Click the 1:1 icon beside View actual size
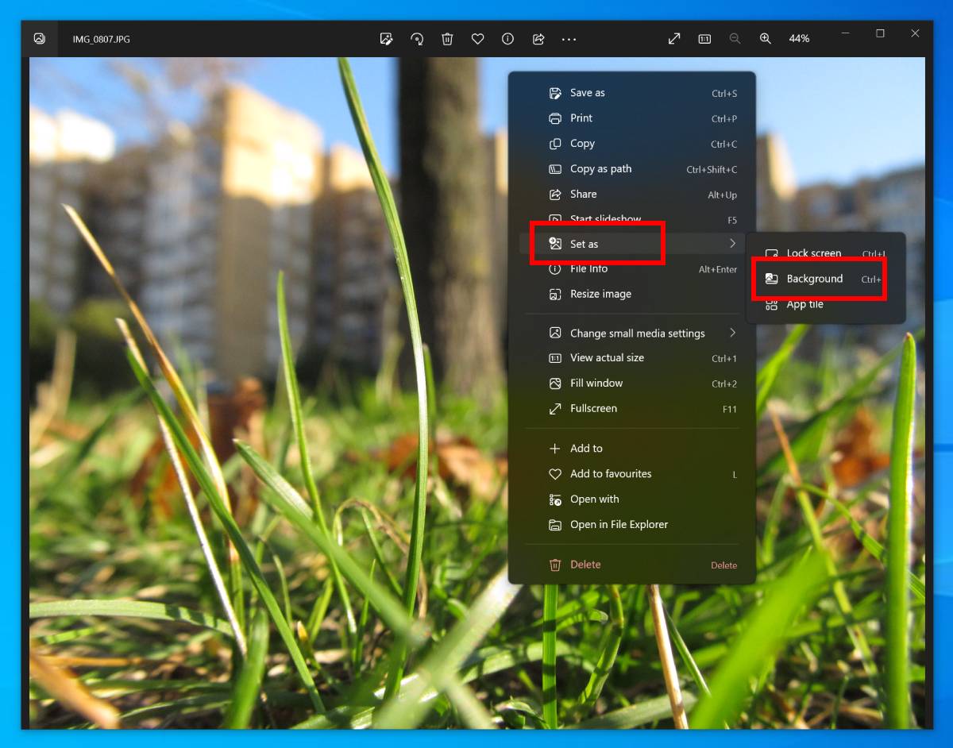 pos(555,358)
